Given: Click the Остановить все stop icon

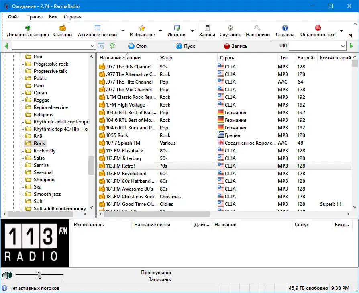Looking at the screenshot, I should point(318,27).
